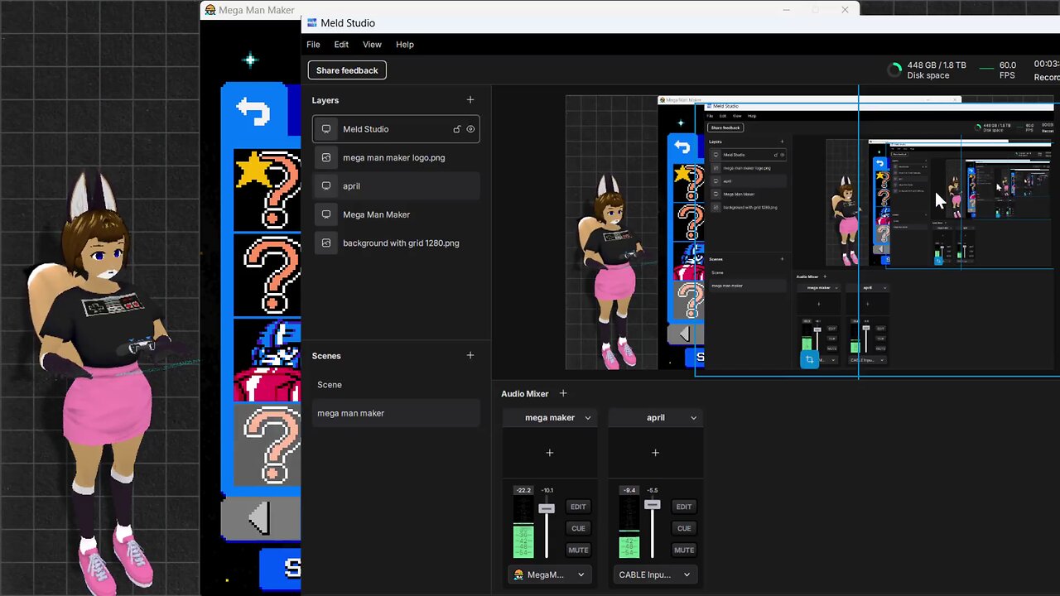Open the MegaM... audio source dropdown
Viewport: 1060px width, 596px height.
tap(549, 574)
